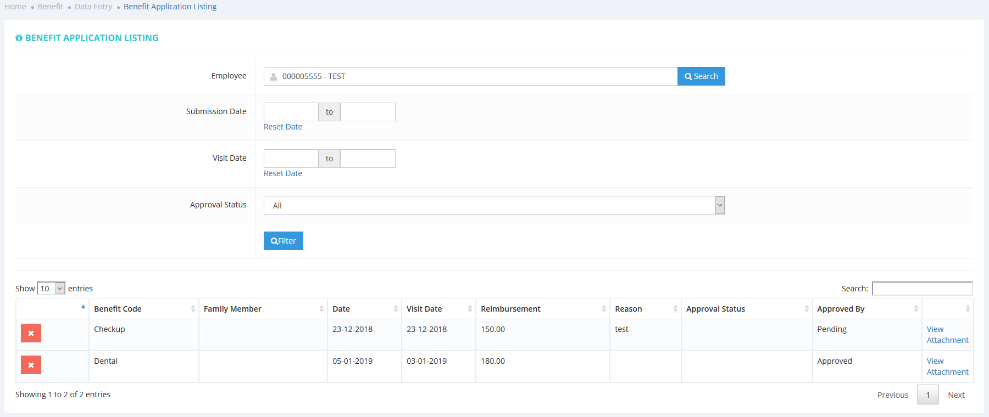Click the Submission Date start field
The width and height of the screenshot is (989, 417).
click(291, 112)
